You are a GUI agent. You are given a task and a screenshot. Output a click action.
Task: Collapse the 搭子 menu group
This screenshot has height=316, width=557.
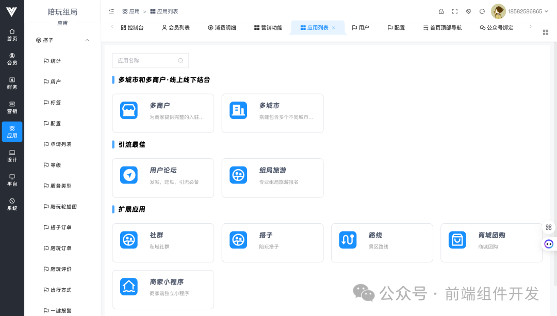pyautogui.click(x=87, y=40)
